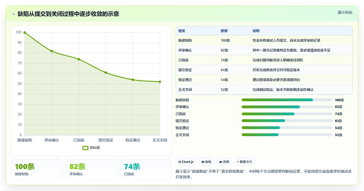Click the 验证通过 data point on chart
Viewport: 364px width, 191px height.
133,80
